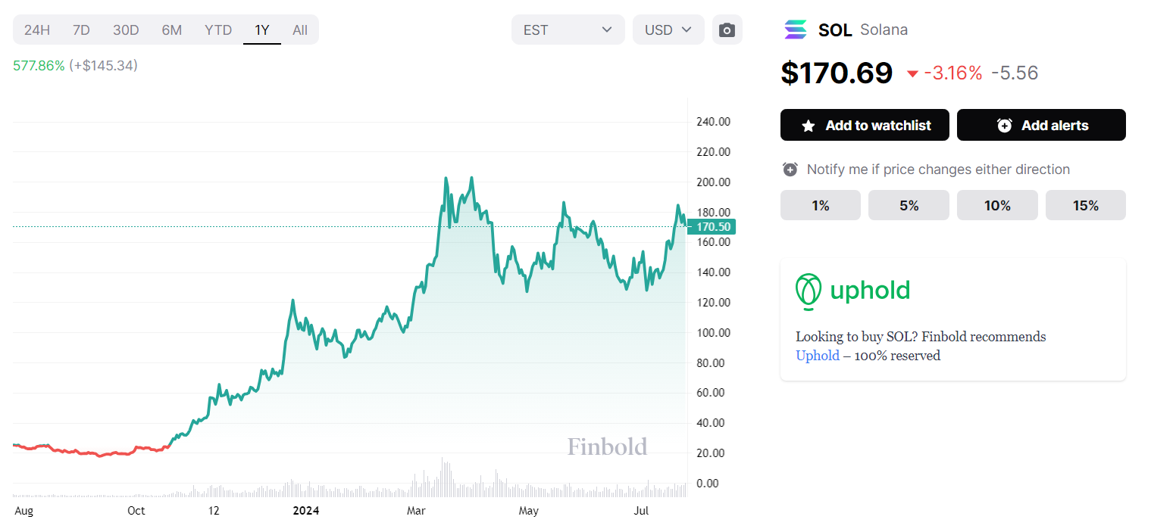Set price alert to 10% change
Viewport: 1151px width, 532px height.
[997, 205]
